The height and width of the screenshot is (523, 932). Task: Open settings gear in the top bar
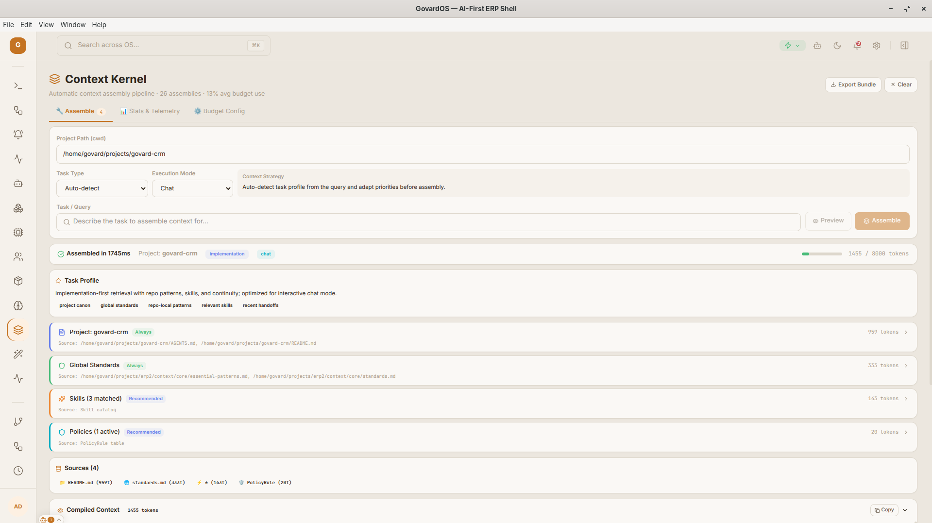tap(877, 45)
